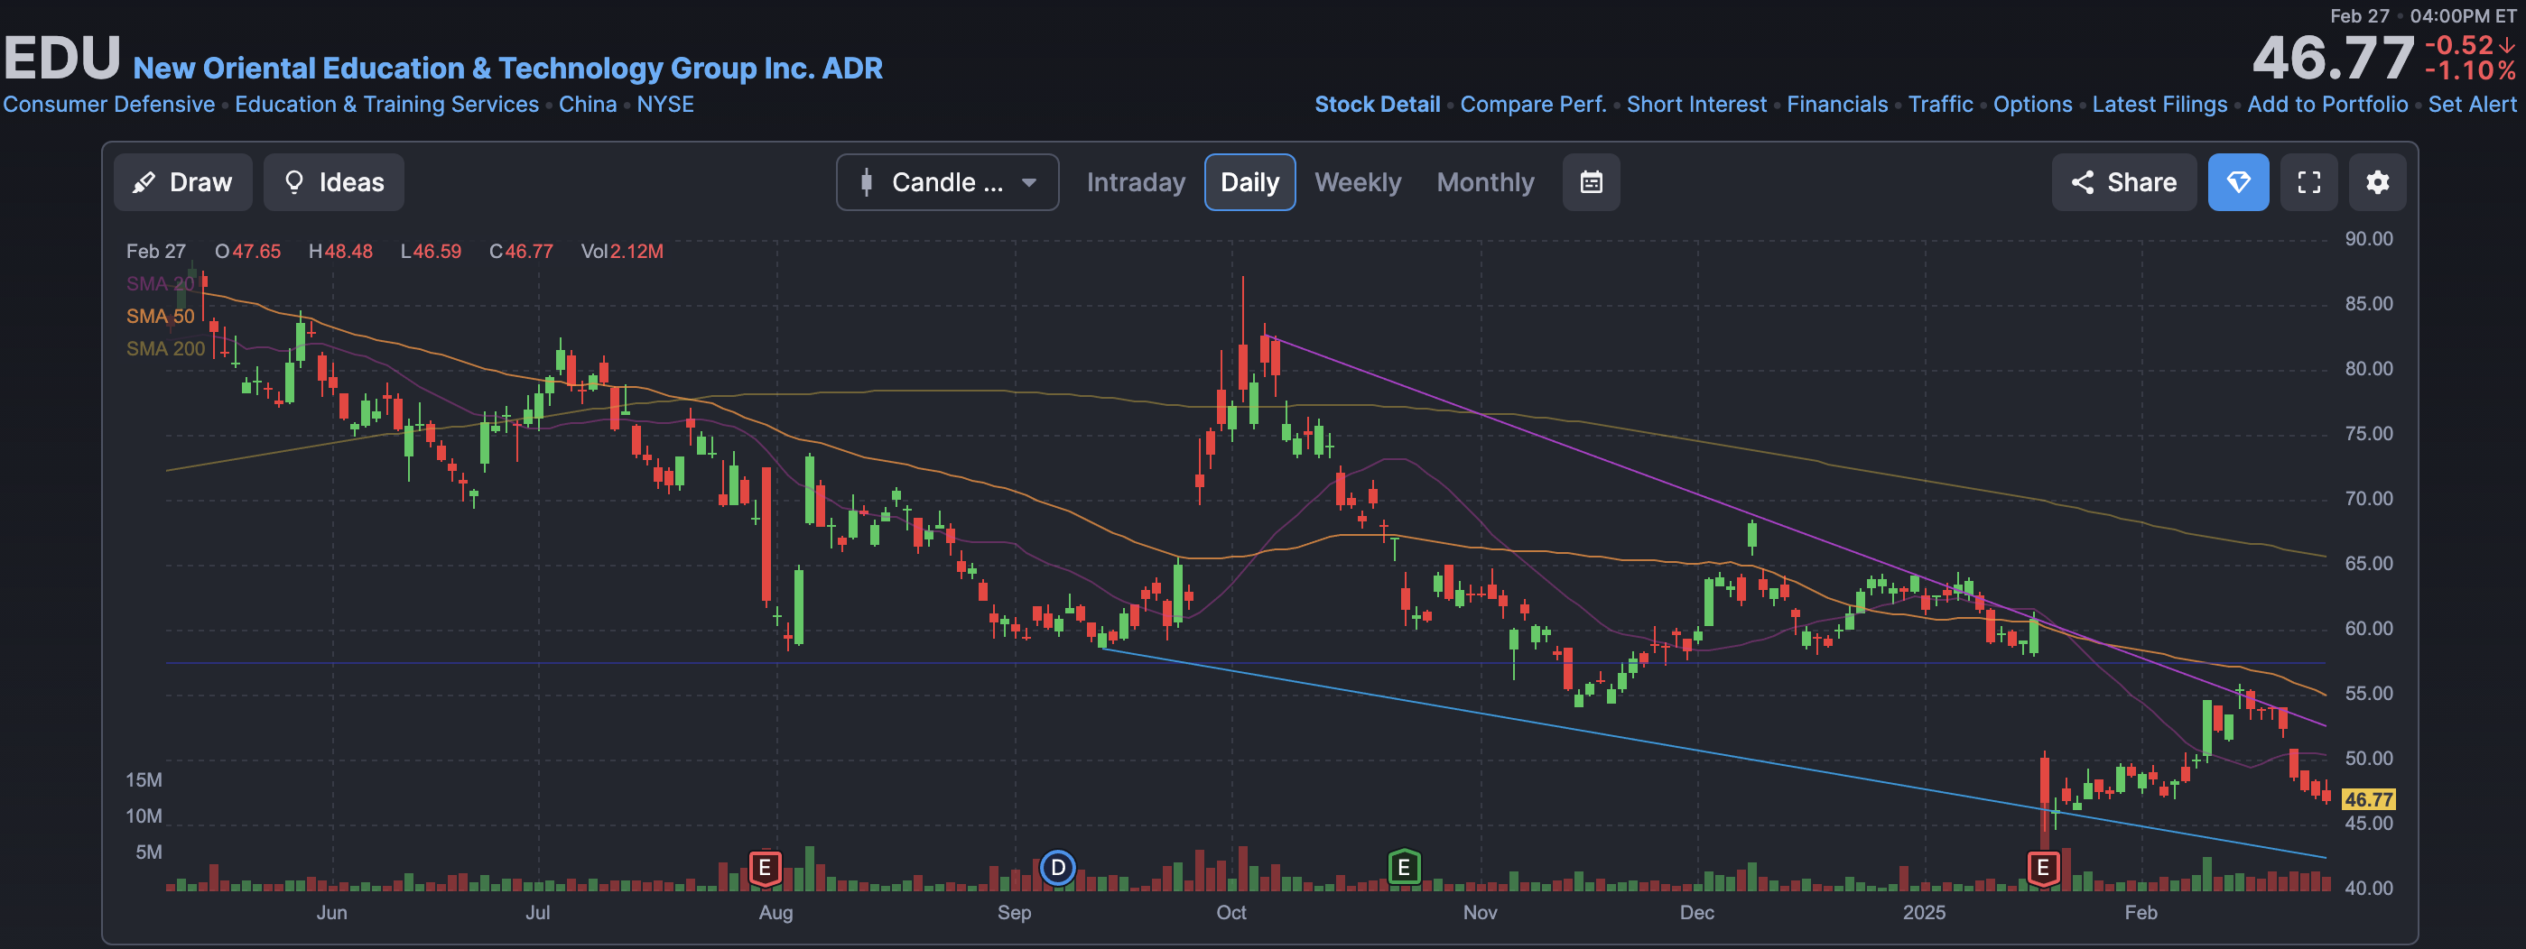Switch to the Intraday timeframe
Screen dimensions: 2526x949
[1136, 182]
